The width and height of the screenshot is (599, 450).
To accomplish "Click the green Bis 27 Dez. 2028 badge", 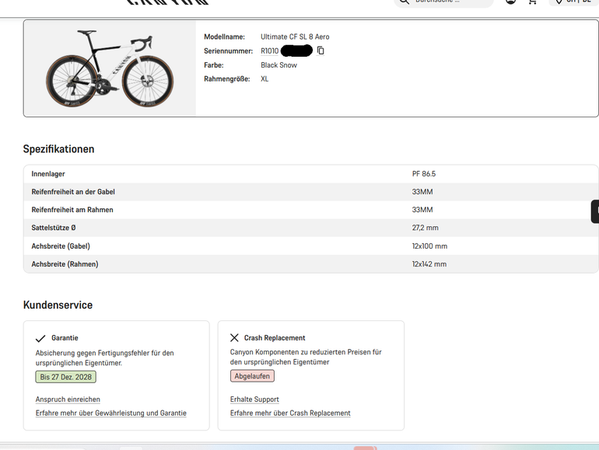I will [x=65, y=377].
